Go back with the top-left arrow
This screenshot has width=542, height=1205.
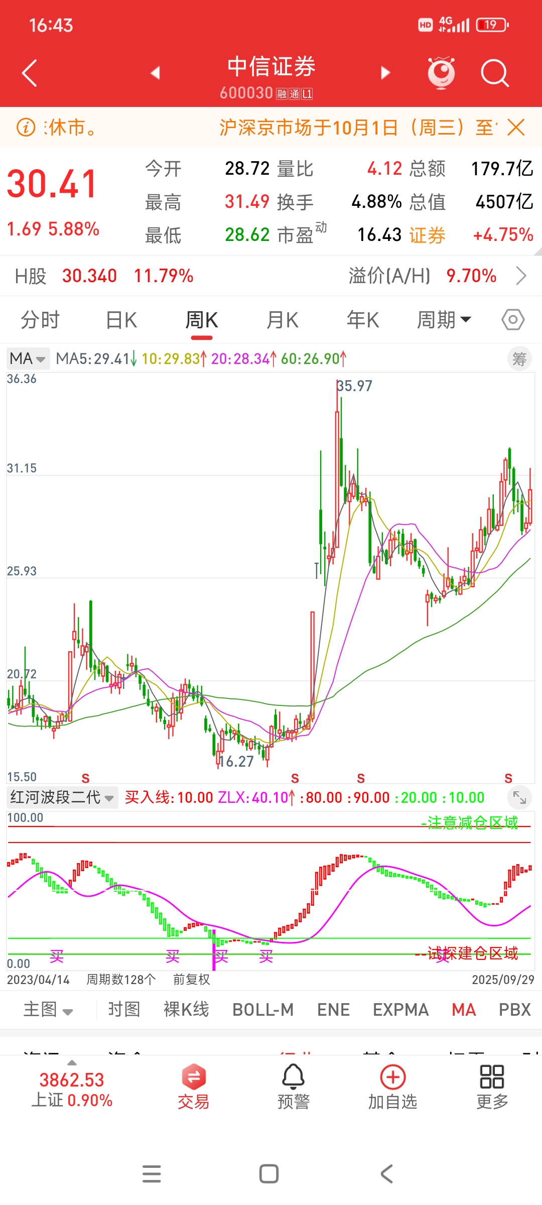30,73
